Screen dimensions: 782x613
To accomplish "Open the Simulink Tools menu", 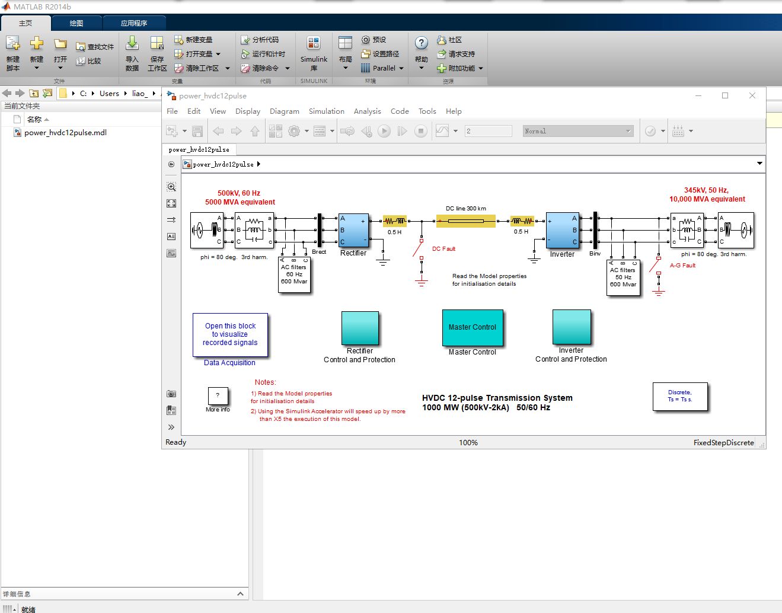I will click(x=427, y=111).
